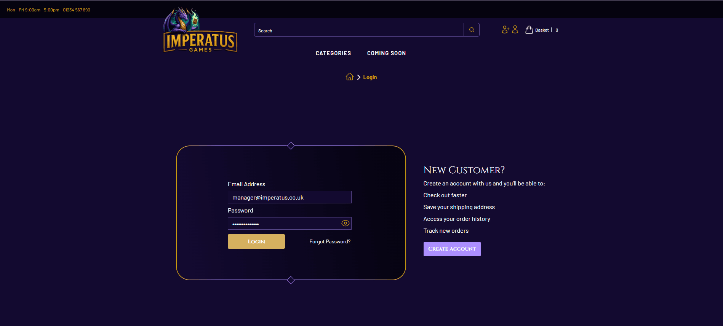This screenshot has width=723, height=326.
Task: Click the Create Account button
Action: click(452, 249)
